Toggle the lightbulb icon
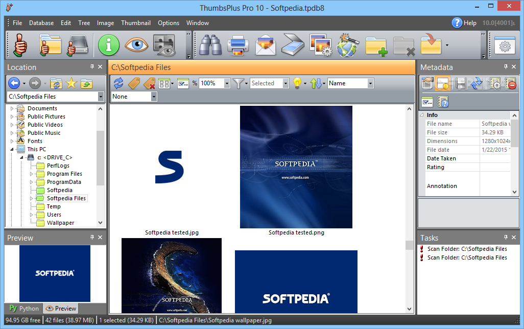The height and width of the screenshot is (329, 524). (x=297, y=83)
